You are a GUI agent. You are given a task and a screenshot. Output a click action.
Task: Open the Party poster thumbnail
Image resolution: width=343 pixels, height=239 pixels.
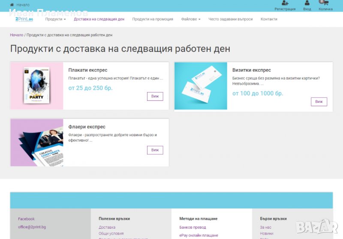tap(37, 86)
